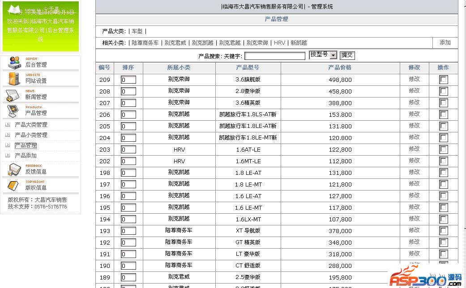Focus the 关键字 search input field
The height and width of the screenshot is (288, 466).
click(275, 56)
